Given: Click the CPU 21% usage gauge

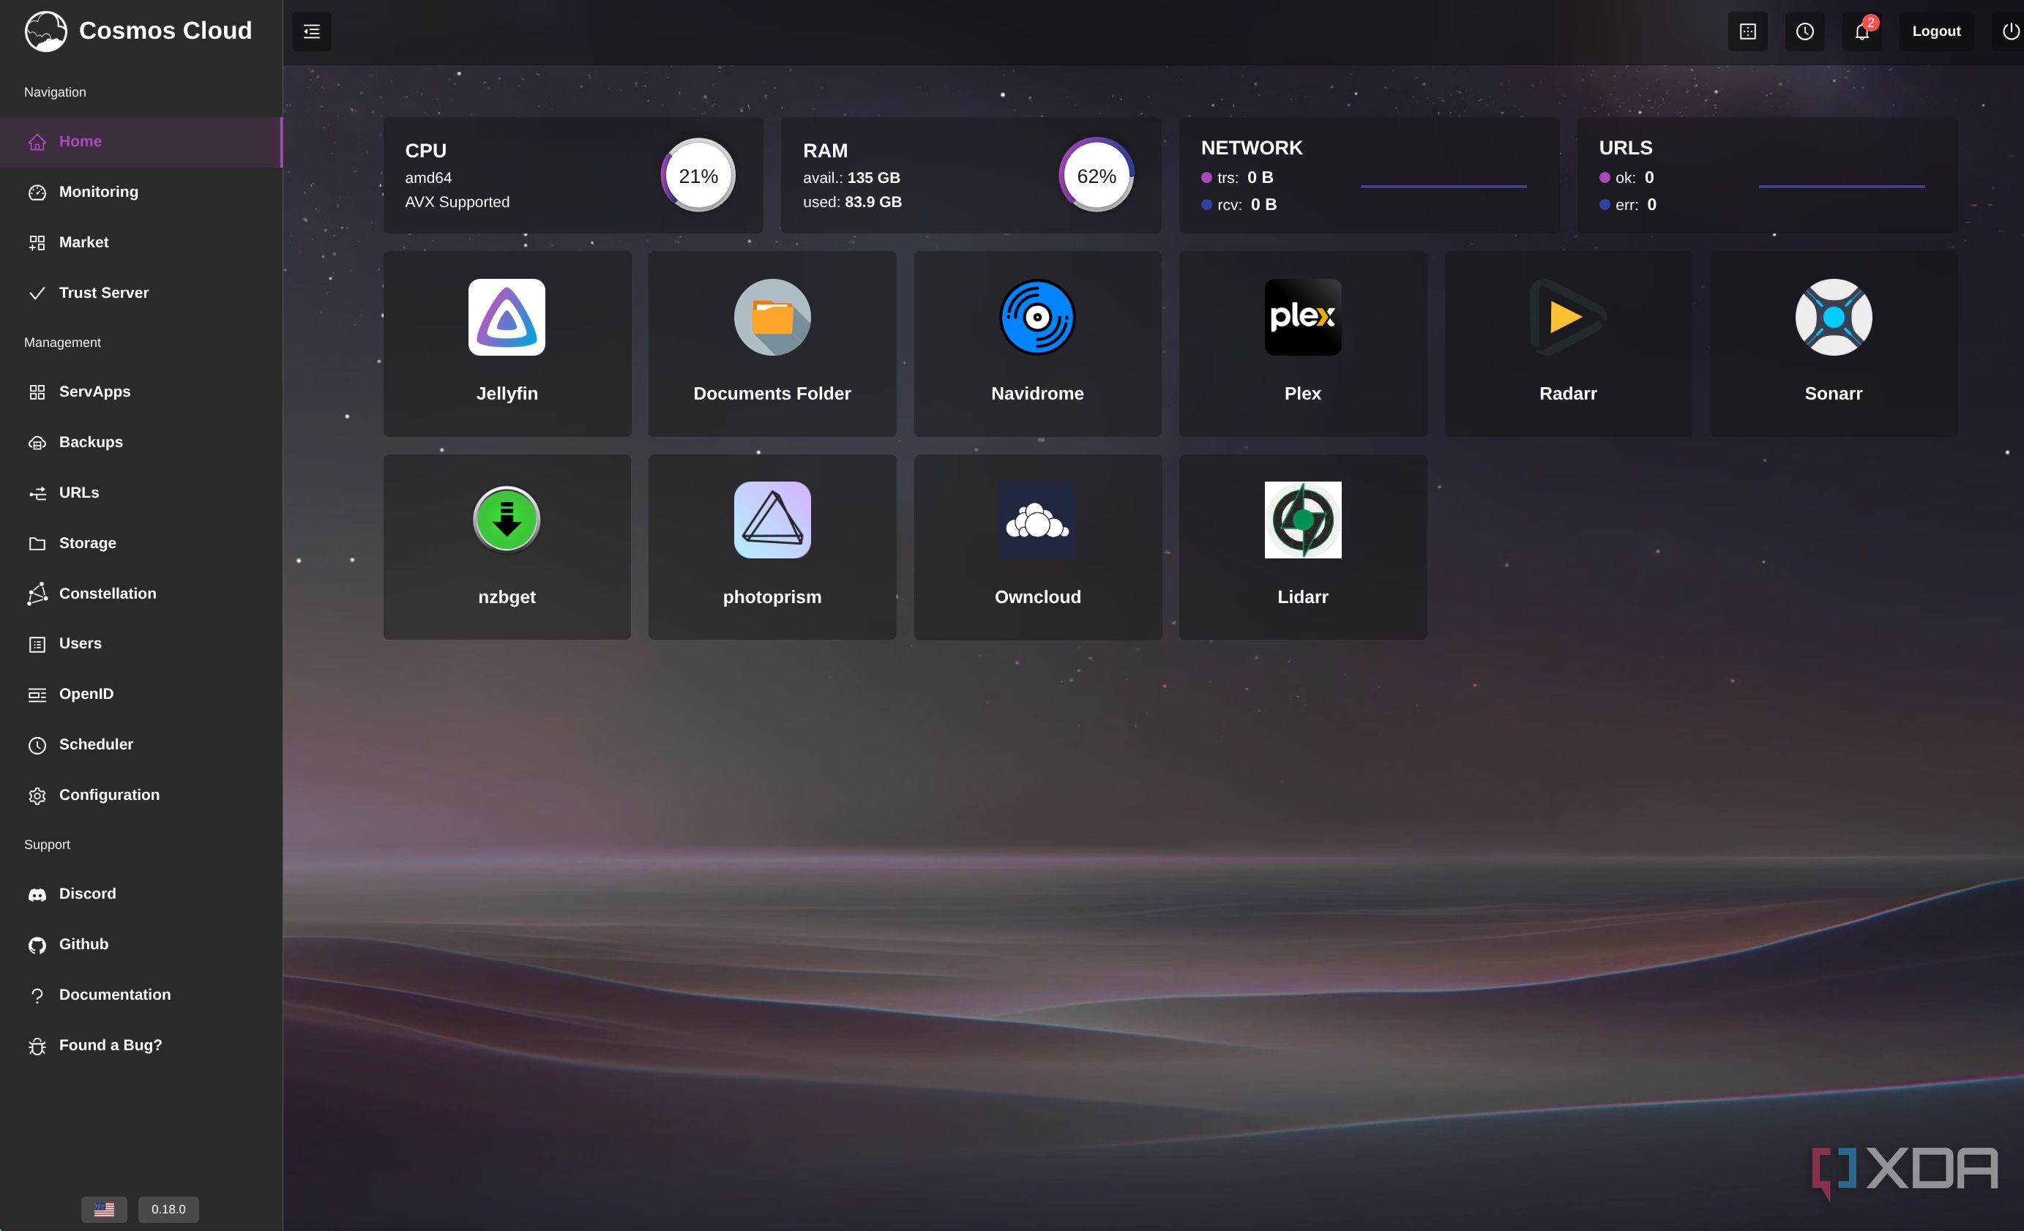Looking at the screenshot, I should (x=698, y=175).
